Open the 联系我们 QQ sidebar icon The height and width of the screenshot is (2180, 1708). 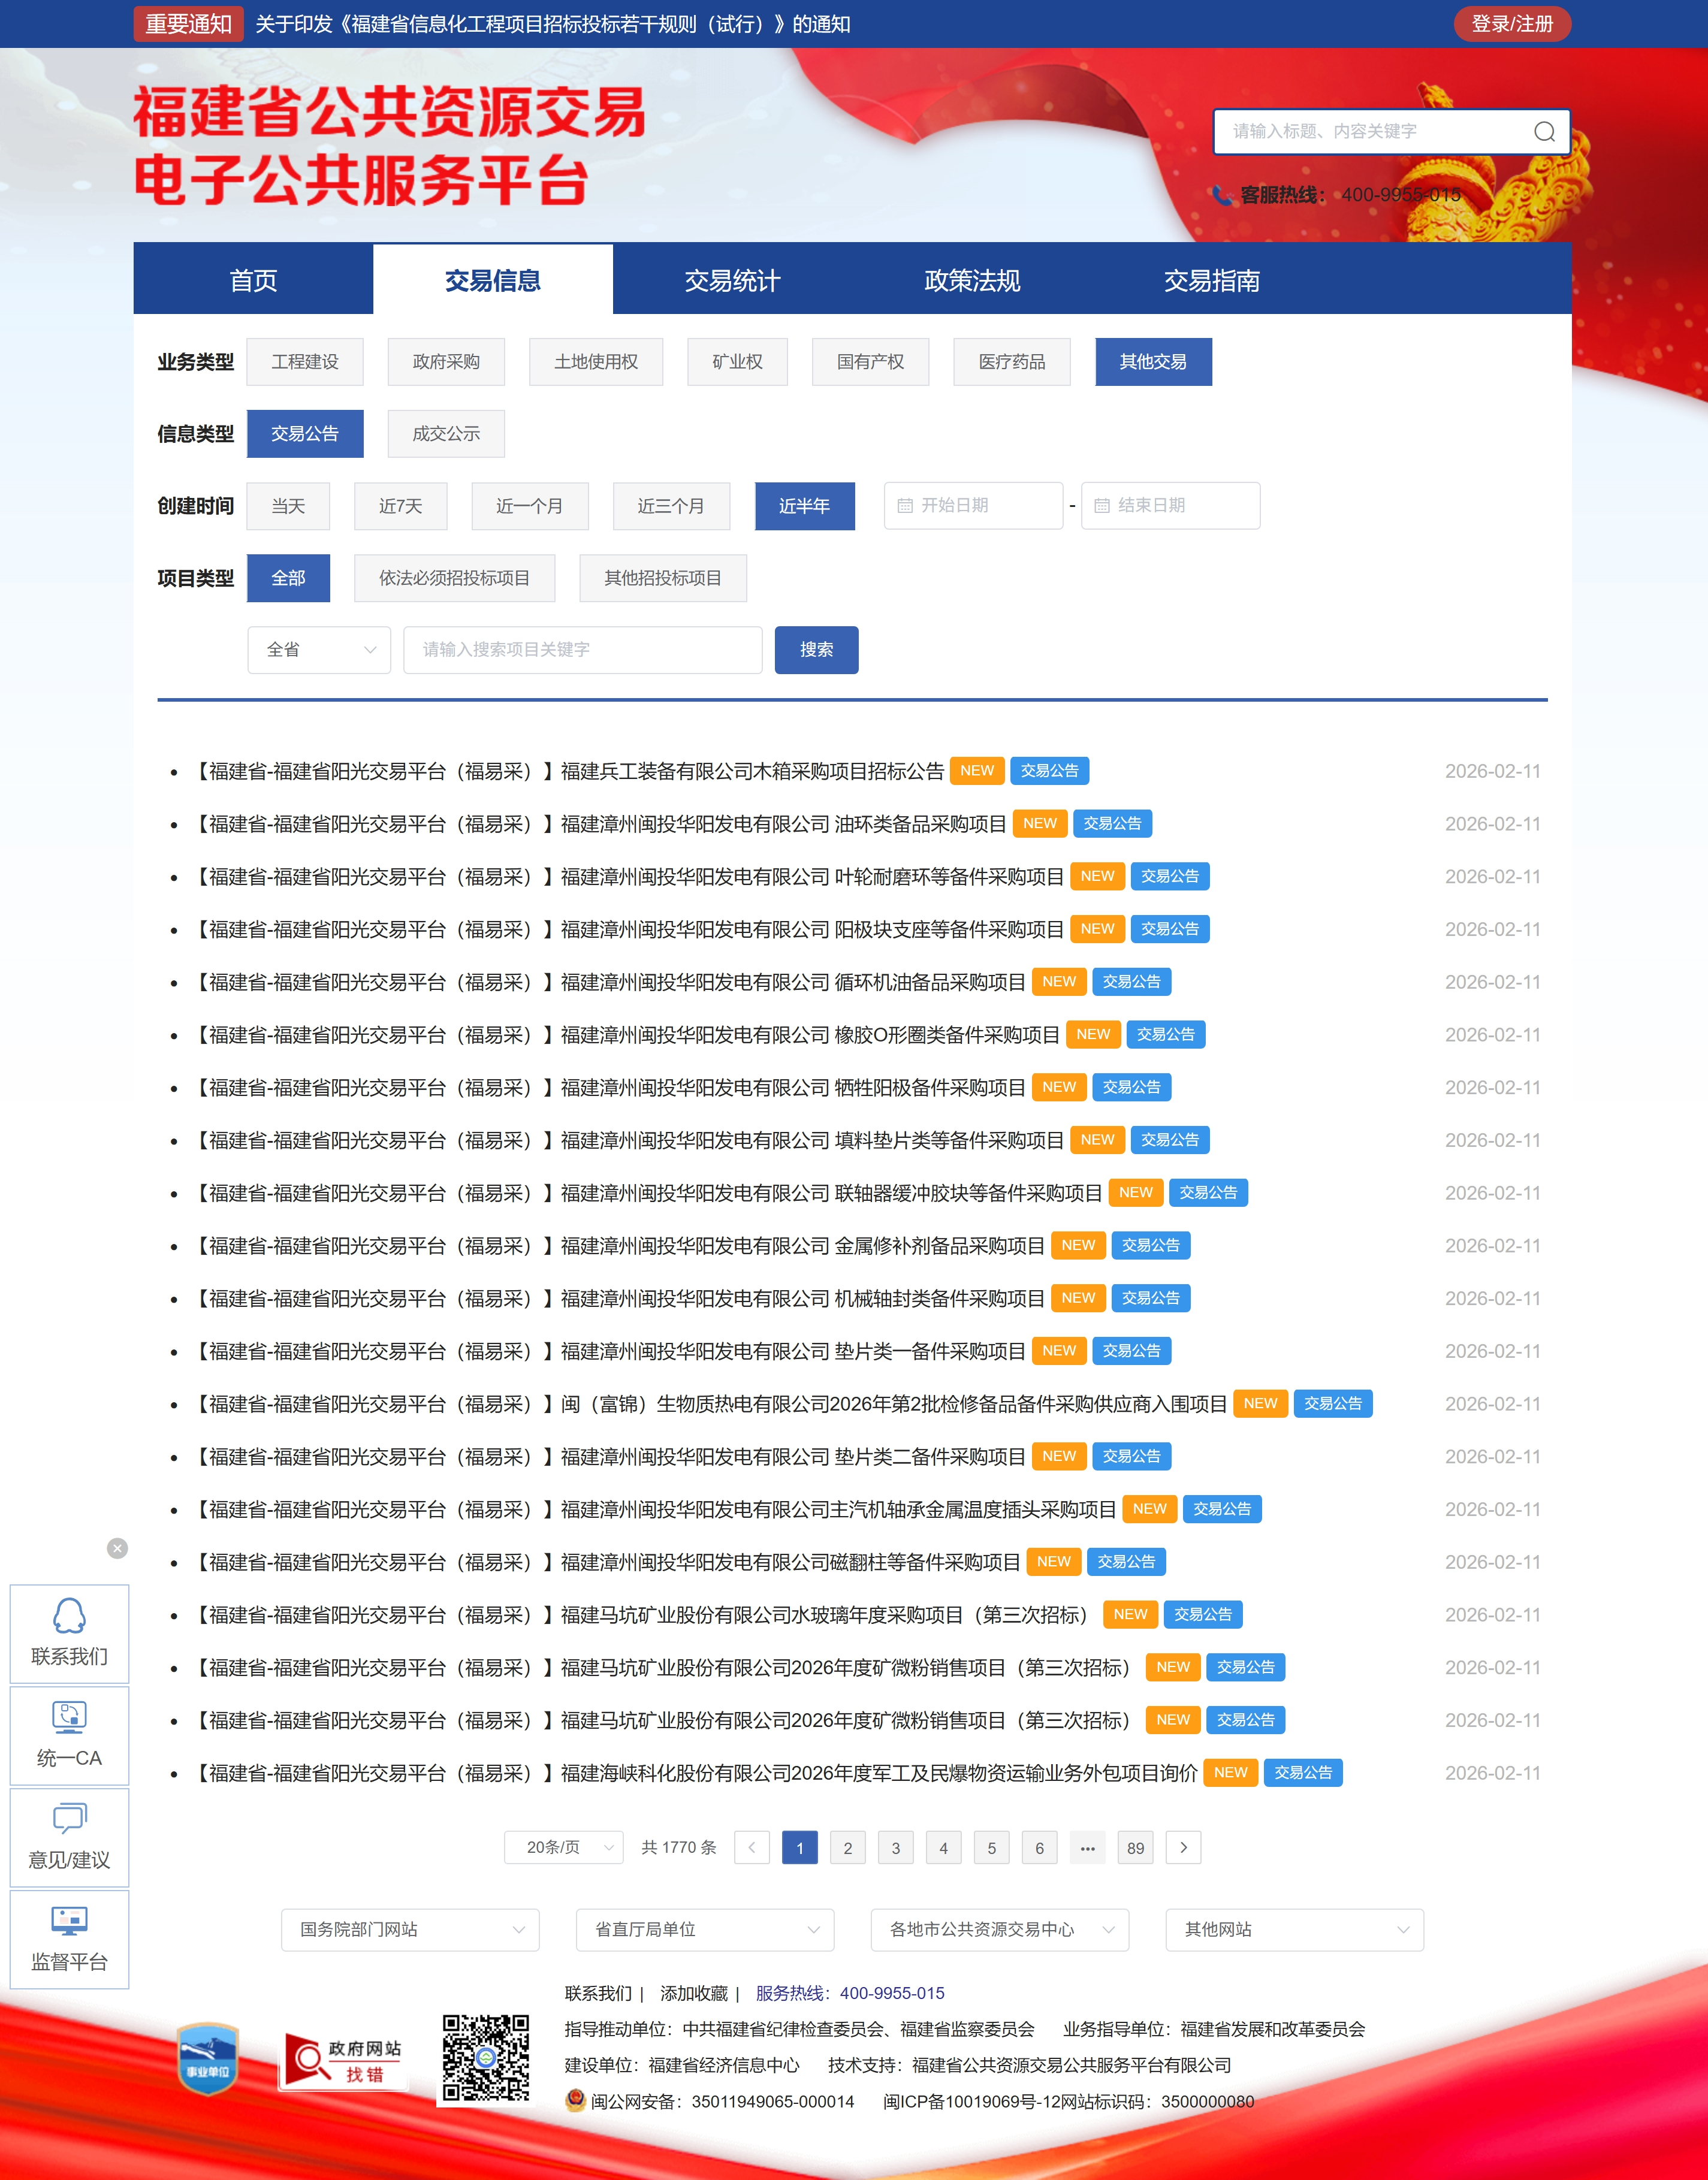tap(69, 1633)
